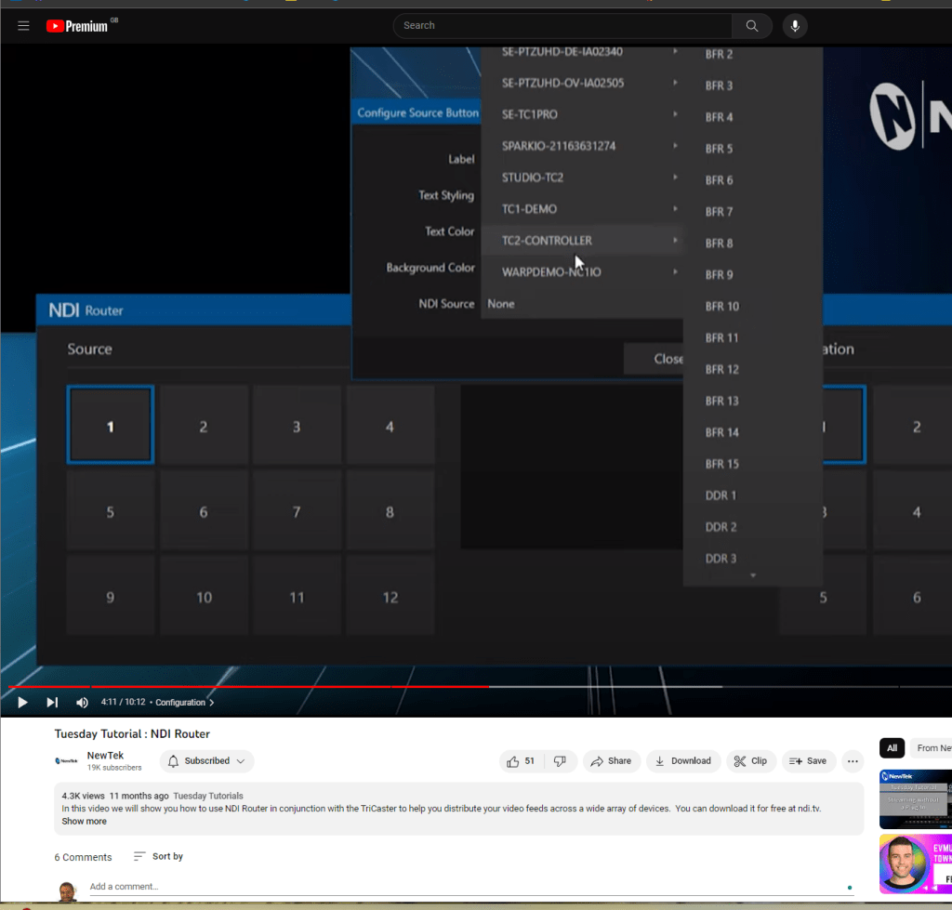Choose BFR 5 from submenu

[753, 149]
